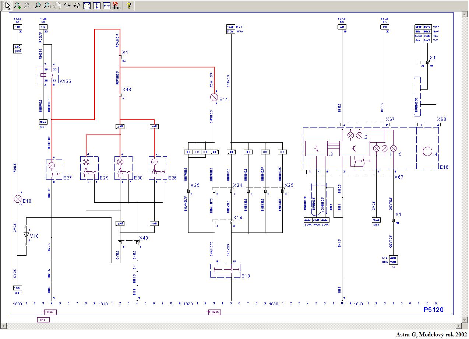This screenshot has width=469, height=339.
Task: Select the arrow pointer tool
Action: click(x=7, y=6)
